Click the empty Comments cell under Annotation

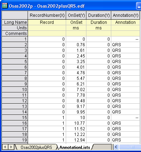coord(125,34)
